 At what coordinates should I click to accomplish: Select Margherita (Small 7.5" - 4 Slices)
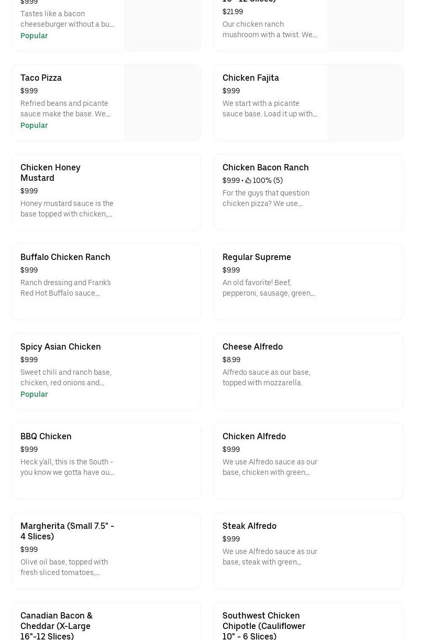pos(106,550)
